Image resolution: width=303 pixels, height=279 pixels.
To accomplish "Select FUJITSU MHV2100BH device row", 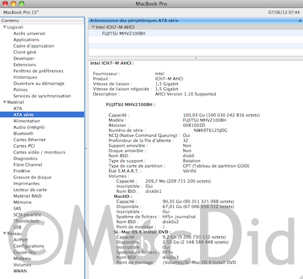I will click(196, 33).
